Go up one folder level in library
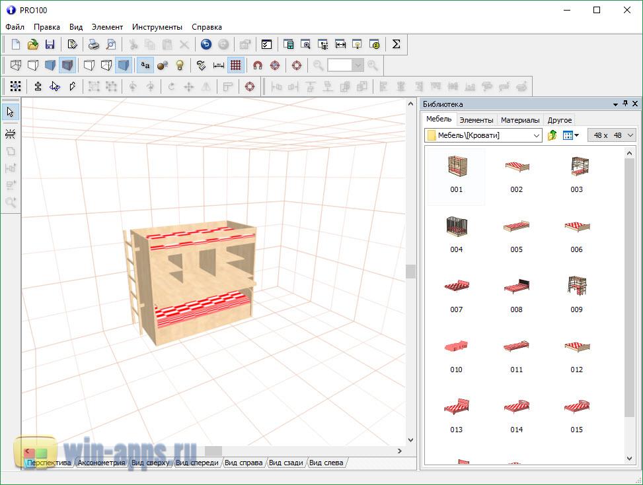The height and width of the screenshot is (485, 643). coord(552,135)
